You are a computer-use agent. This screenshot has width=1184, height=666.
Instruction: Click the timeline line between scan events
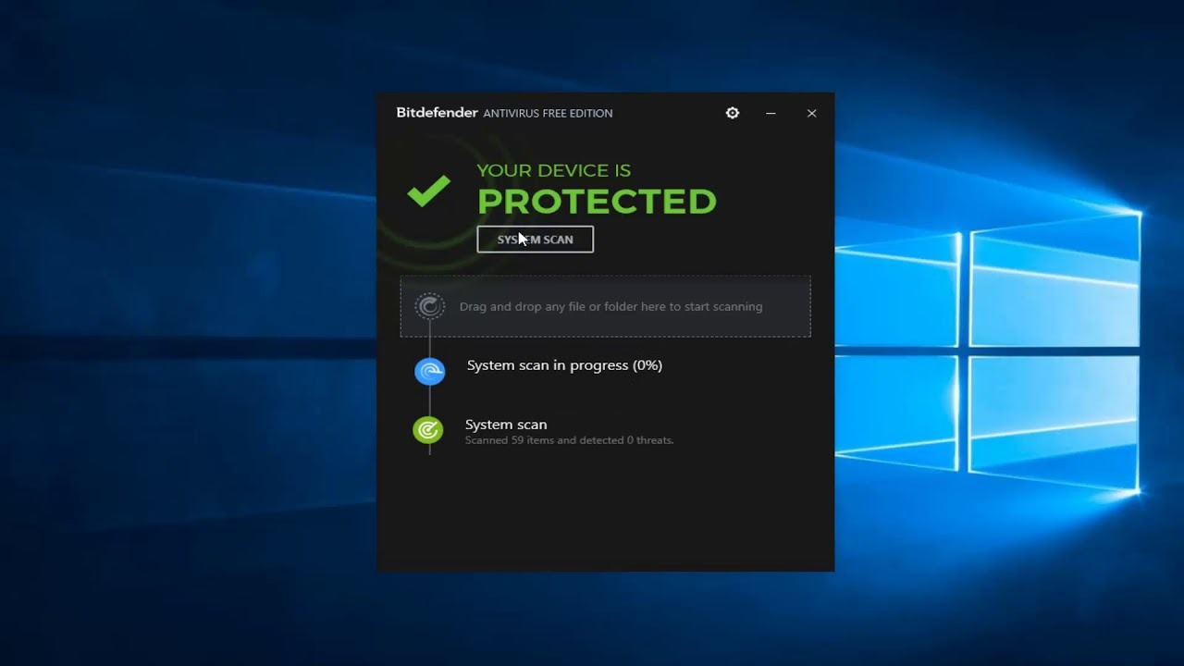pos(429,401)
